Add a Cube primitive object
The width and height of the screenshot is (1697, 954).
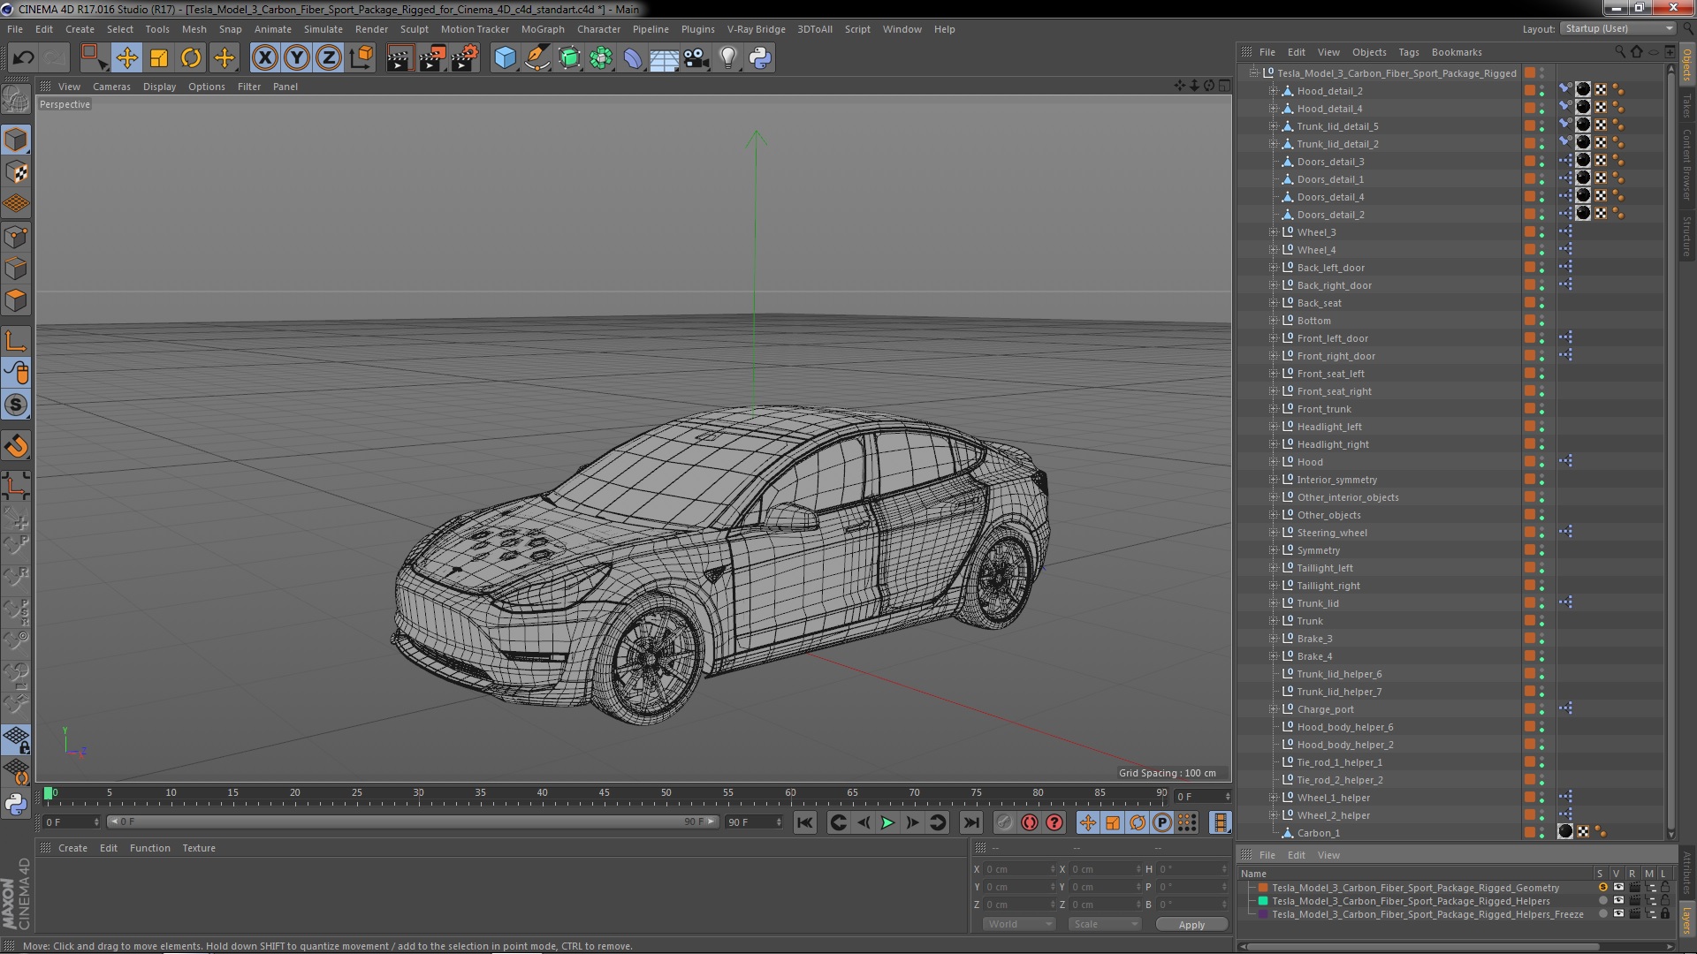[x=505, y=58]
